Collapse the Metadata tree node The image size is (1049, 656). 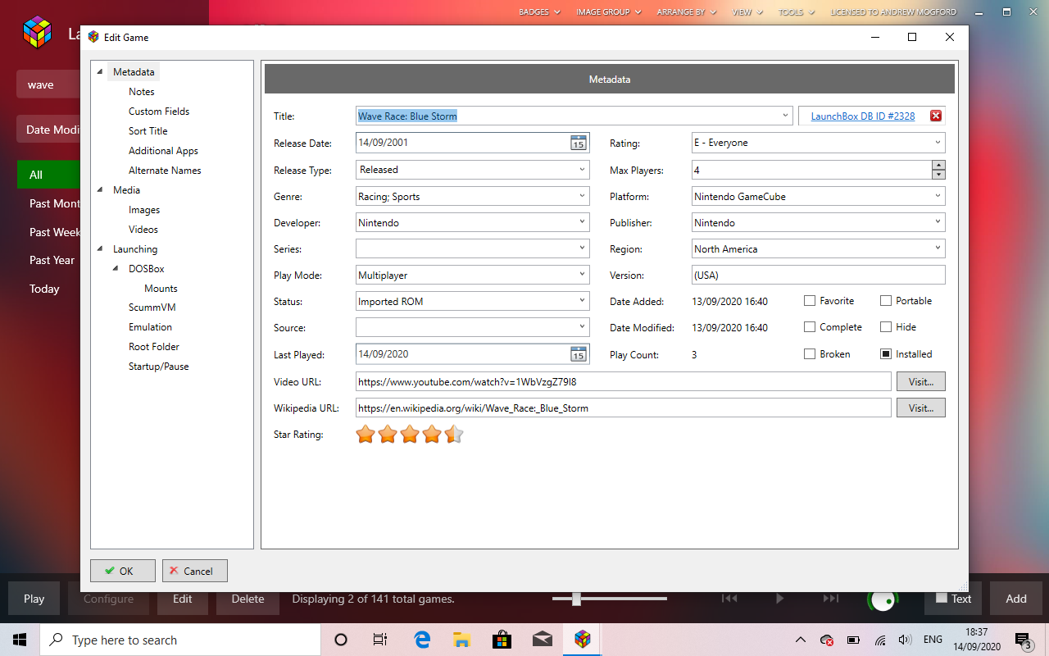101,72
